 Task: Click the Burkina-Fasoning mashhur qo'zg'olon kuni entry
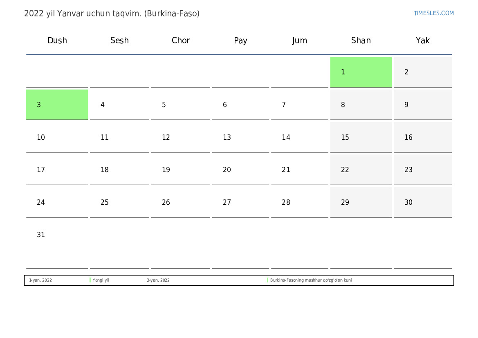point(311,280)
